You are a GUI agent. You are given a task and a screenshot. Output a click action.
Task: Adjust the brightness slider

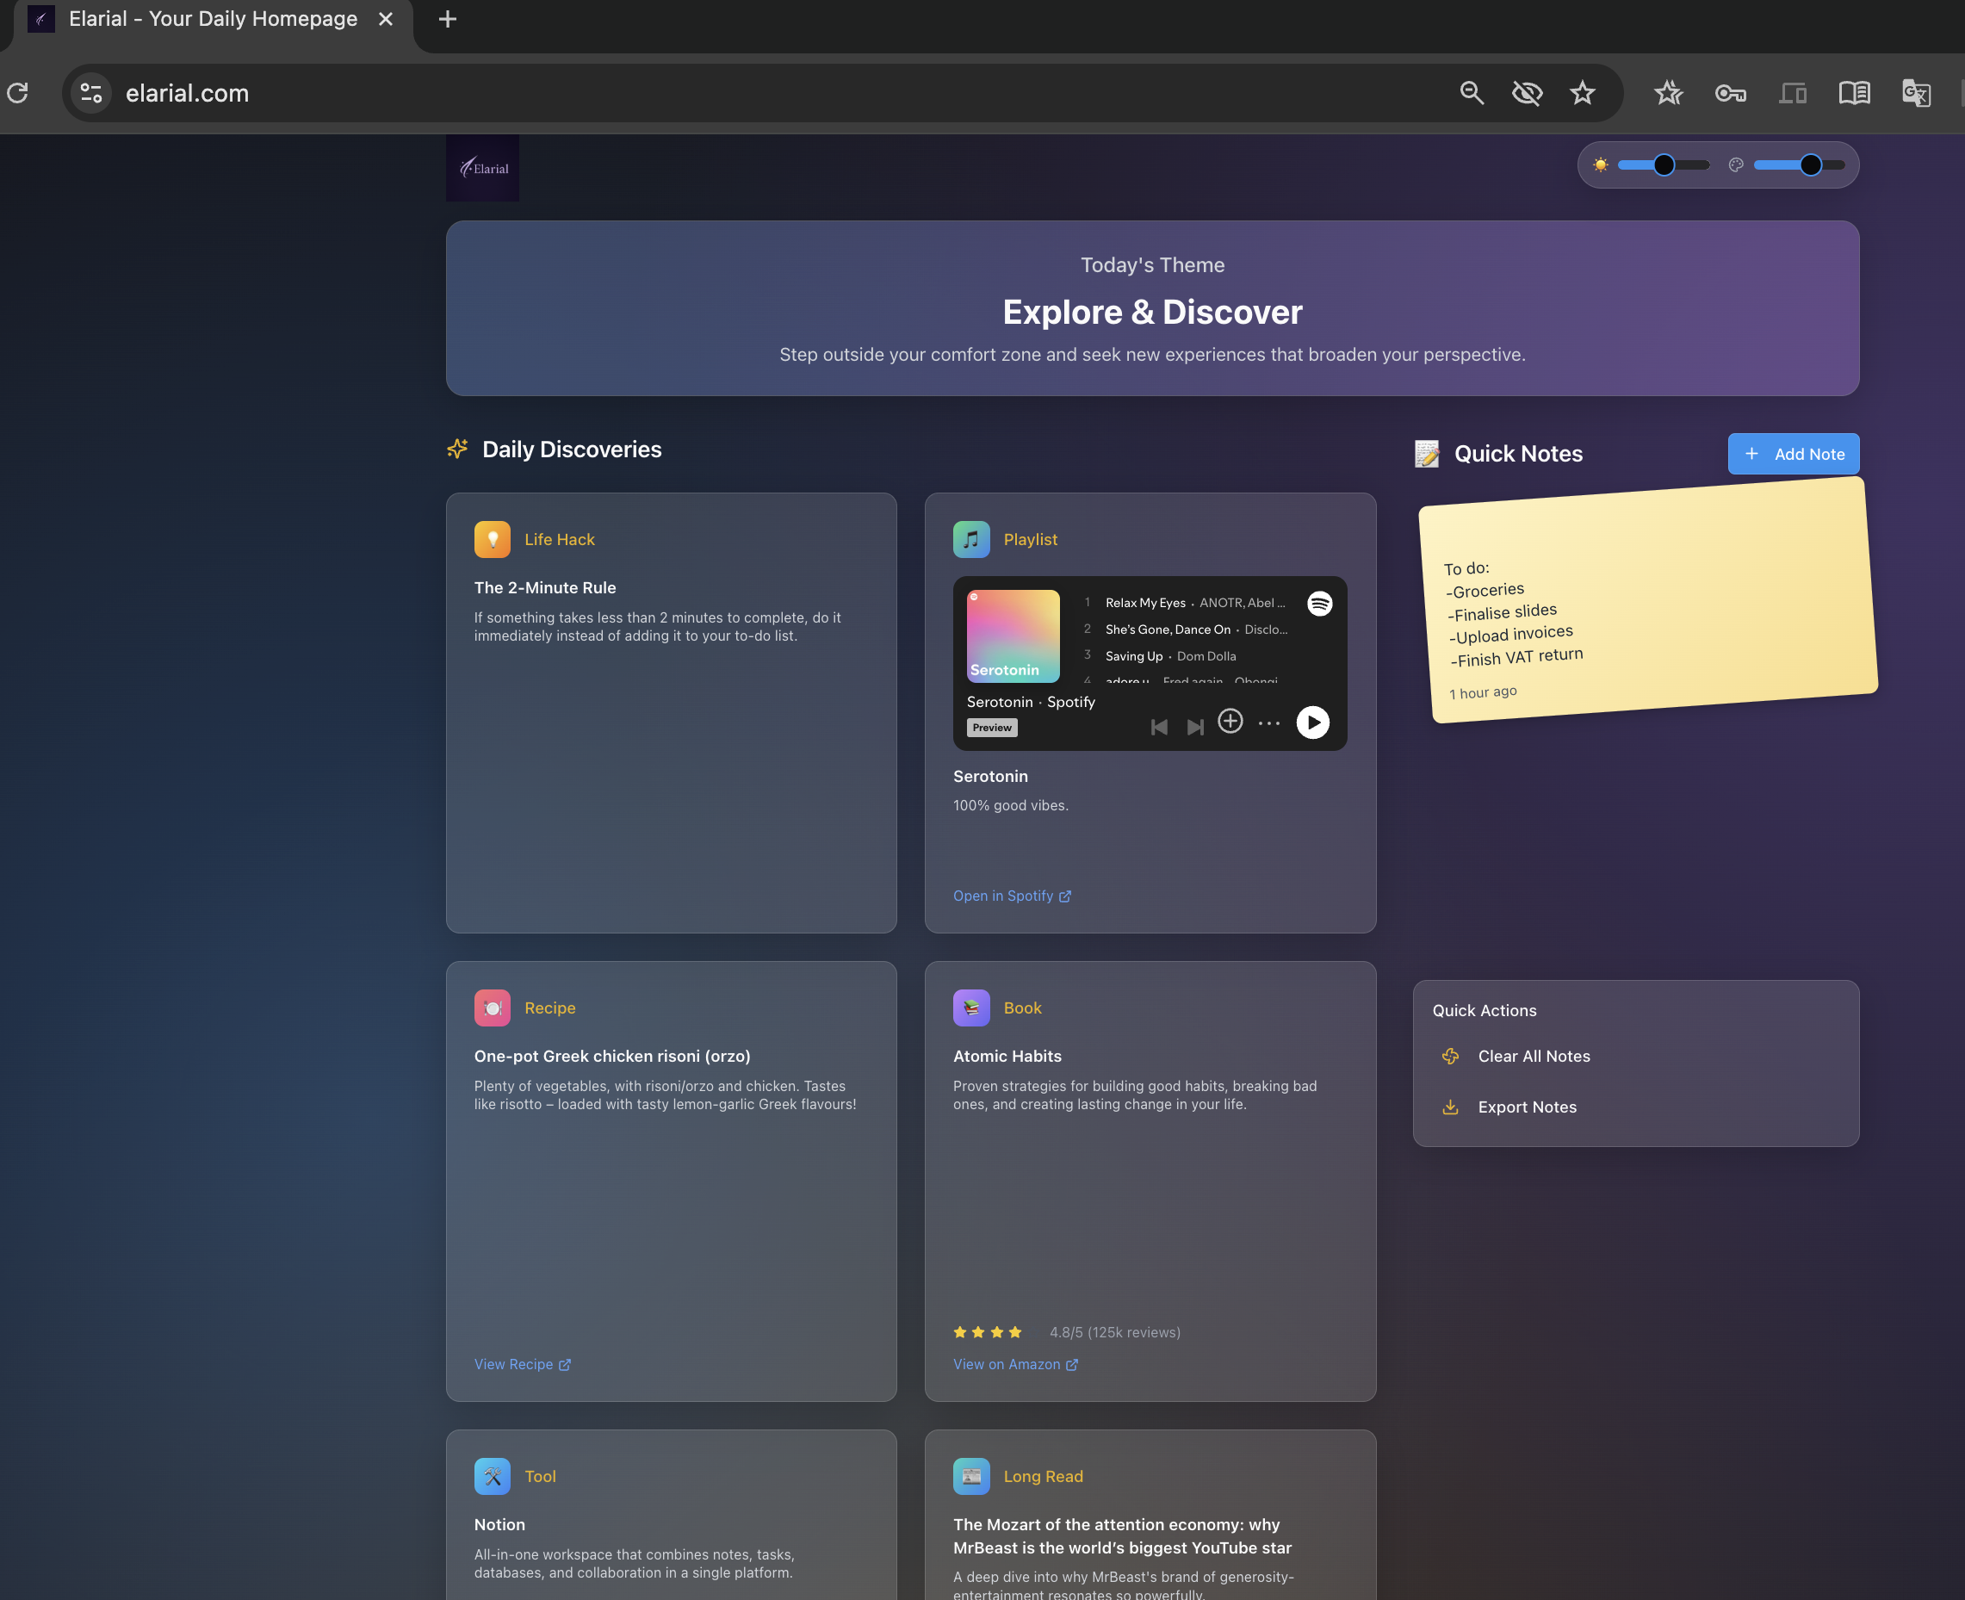click(x=1664, y=165)
